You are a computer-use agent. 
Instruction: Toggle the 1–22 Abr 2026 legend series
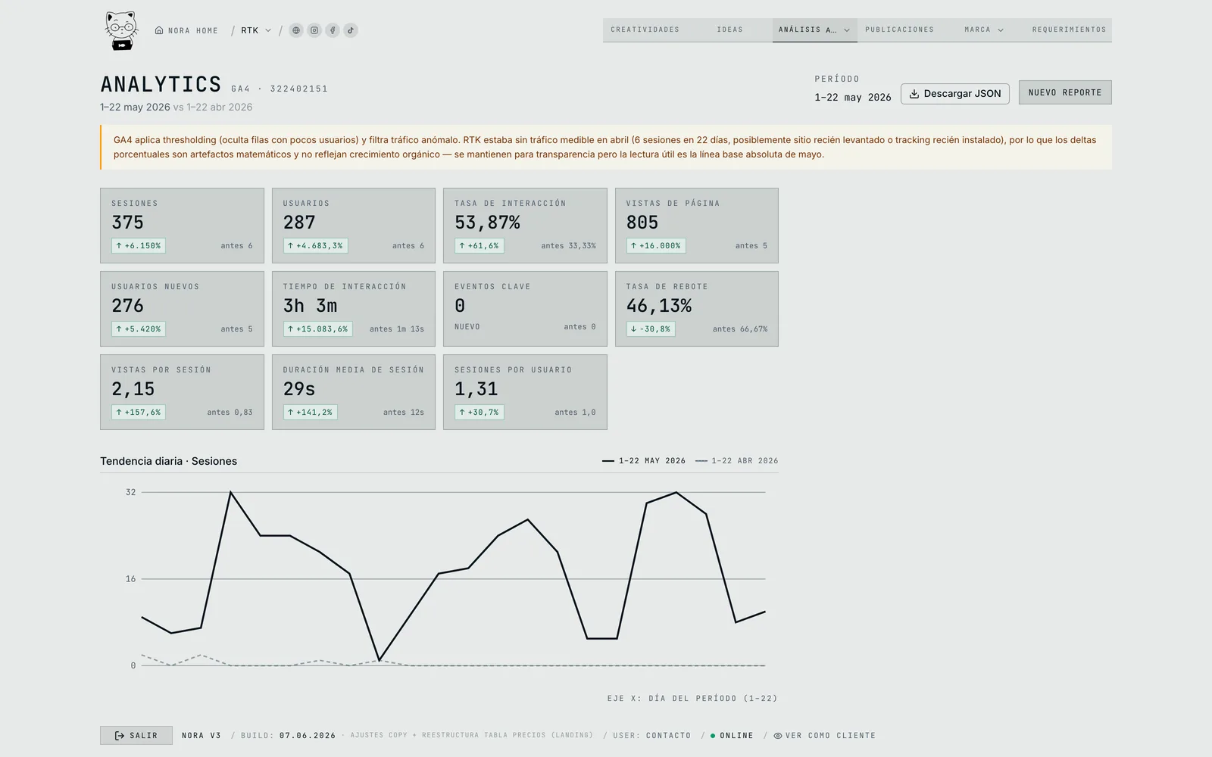click(x=737, y=461)
